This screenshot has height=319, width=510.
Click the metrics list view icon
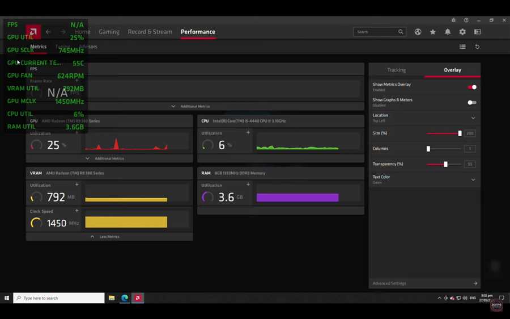click(462, 47)
